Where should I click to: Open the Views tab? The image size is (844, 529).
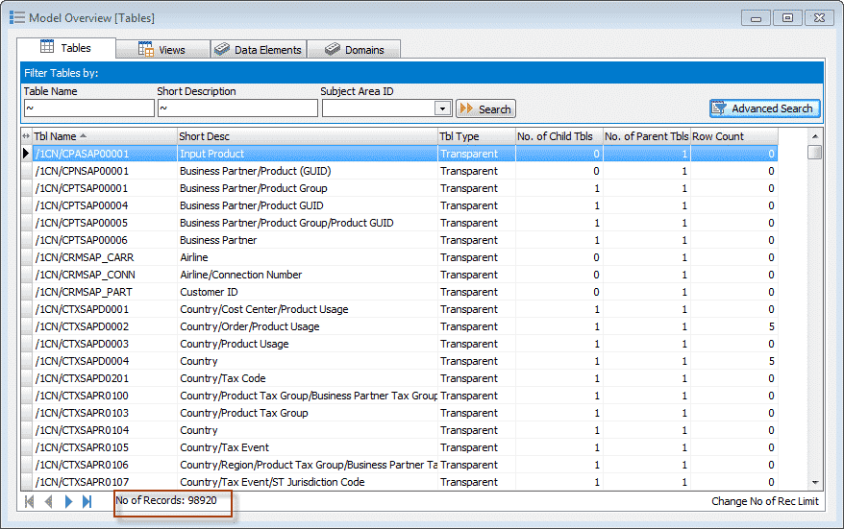162,50
